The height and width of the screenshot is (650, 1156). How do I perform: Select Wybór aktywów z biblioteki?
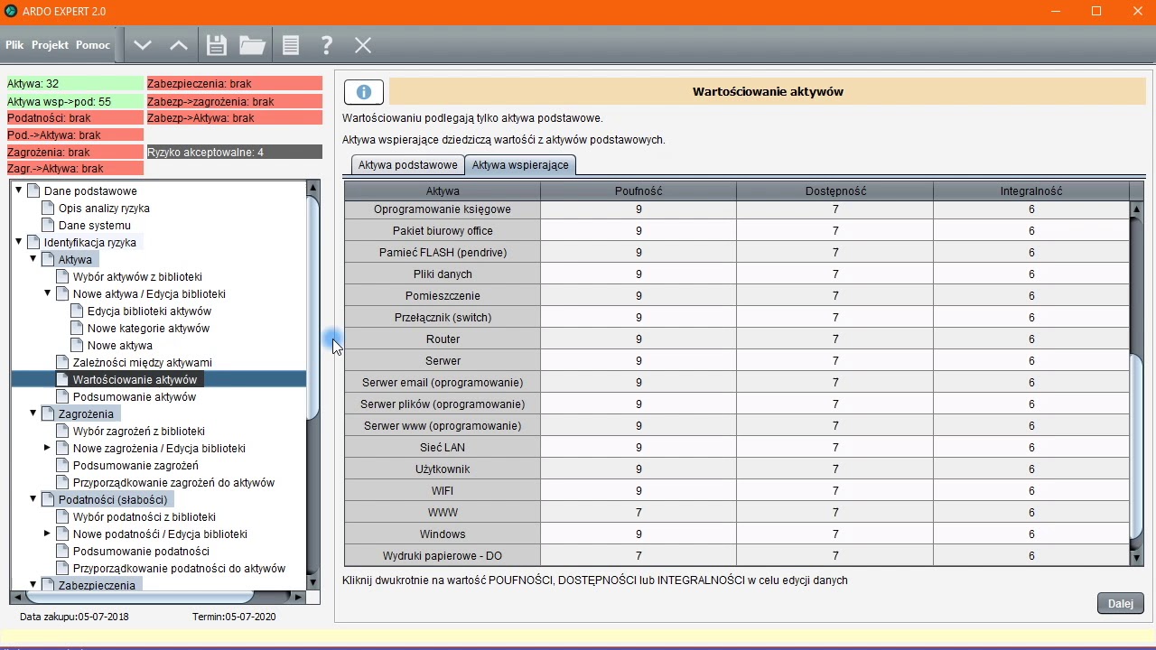(137, 276)
